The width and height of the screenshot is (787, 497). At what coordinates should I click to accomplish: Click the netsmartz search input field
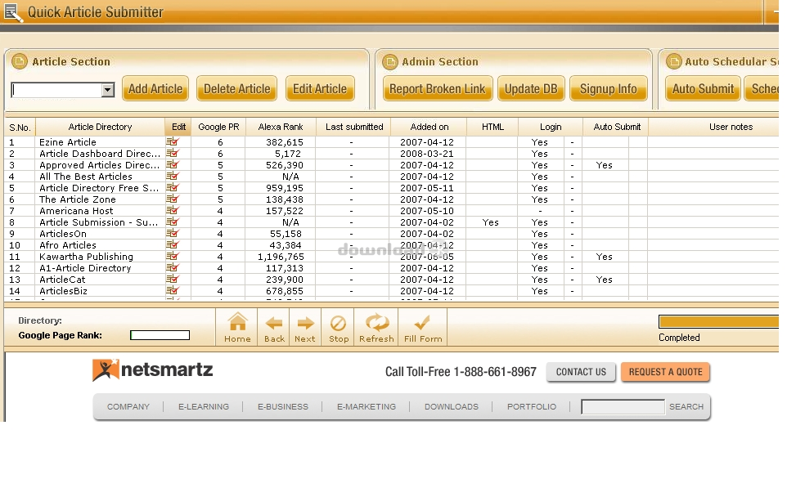(623, 407)
